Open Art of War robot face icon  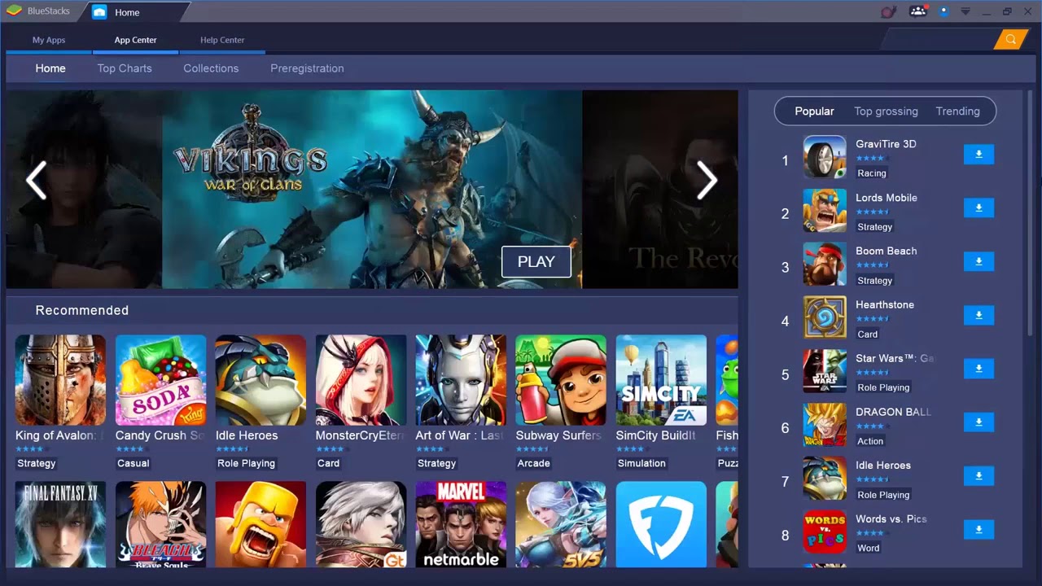point(461,380)
